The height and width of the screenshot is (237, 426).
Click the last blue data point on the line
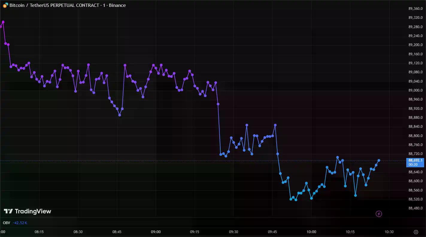[379, 160]
